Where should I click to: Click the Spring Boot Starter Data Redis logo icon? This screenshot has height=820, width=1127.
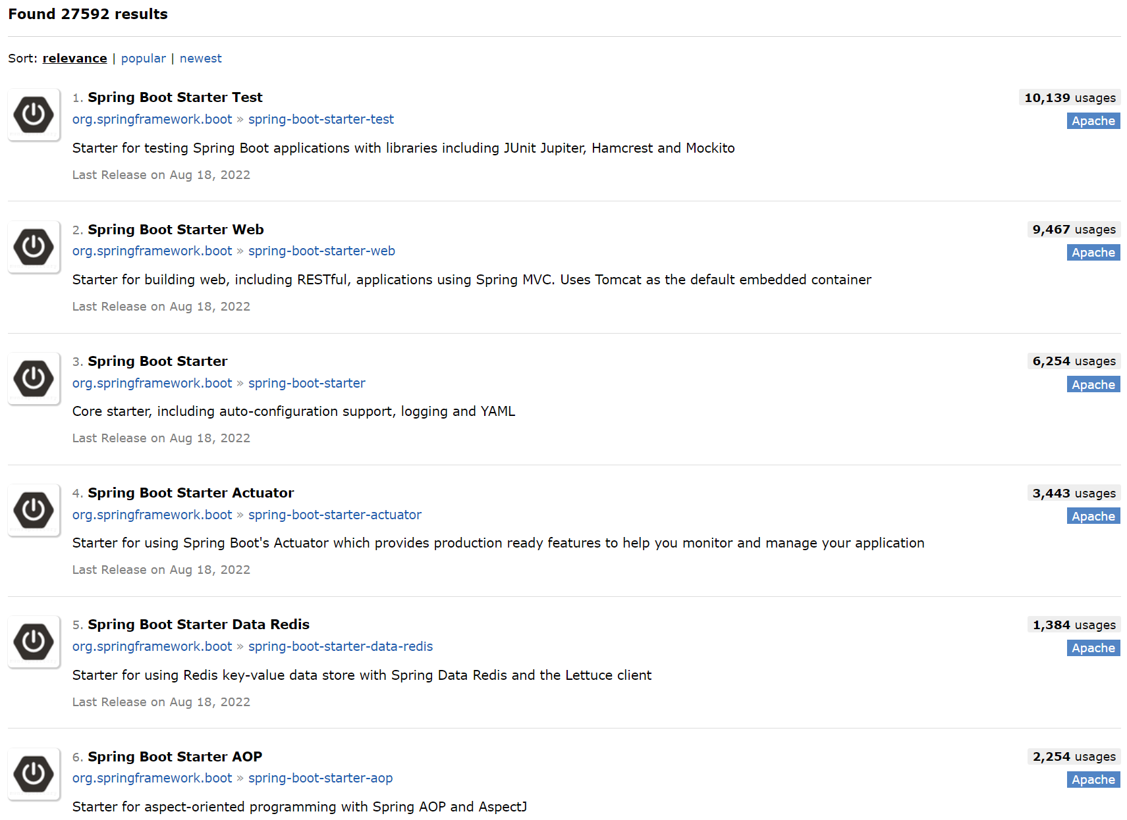tap(34, 642)
